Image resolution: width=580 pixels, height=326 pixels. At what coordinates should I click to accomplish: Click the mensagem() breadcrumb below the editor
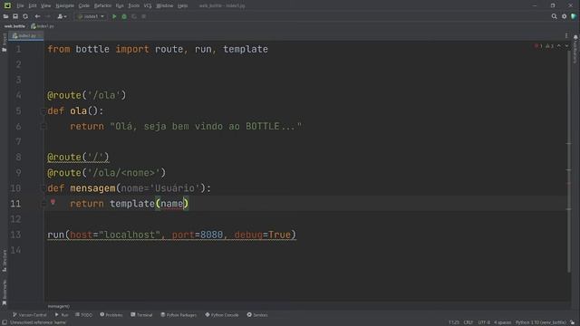[58, 306]
